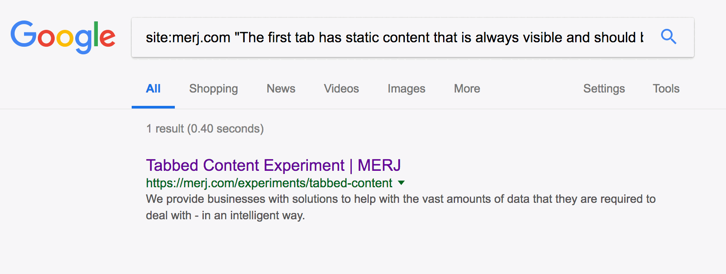Click the word MERJ in result title
The image size is (726, 274).
(x=379, y=165)
